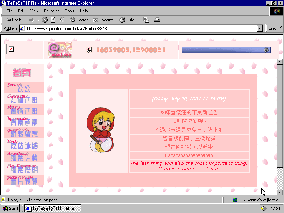
Task: Click the Friday, July 20, 2001 date text
Action: pos(189,99)
